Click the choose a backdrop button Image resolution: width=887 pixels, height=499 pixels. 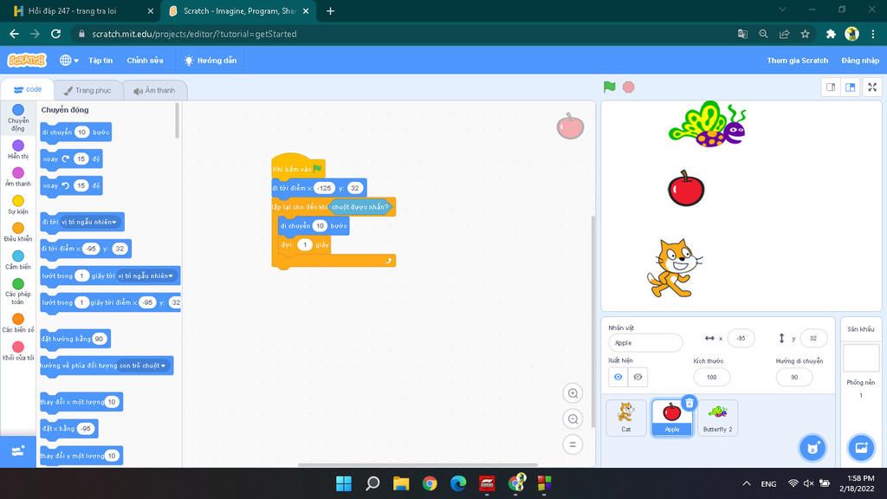[x=861, y=448]
